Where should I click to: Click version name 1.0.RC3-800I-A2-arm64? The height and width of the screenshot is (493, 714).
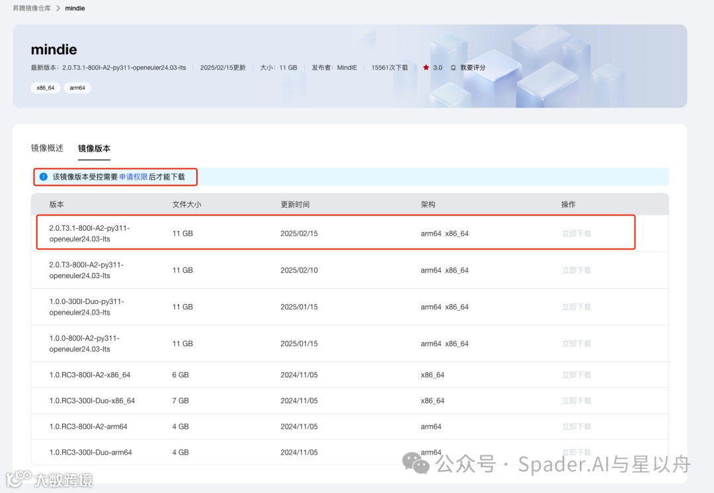89,426
